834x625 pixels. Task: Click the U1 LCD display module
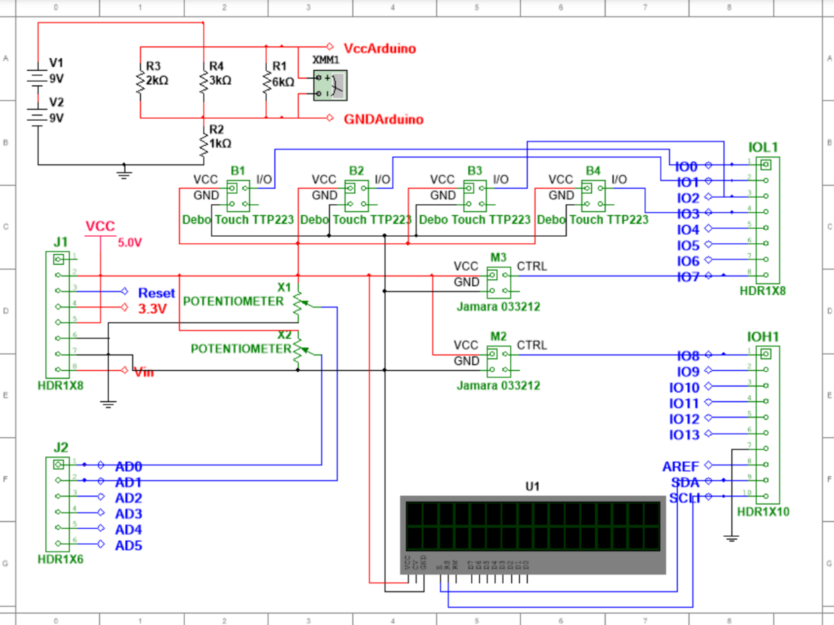[x=532, y=531]
